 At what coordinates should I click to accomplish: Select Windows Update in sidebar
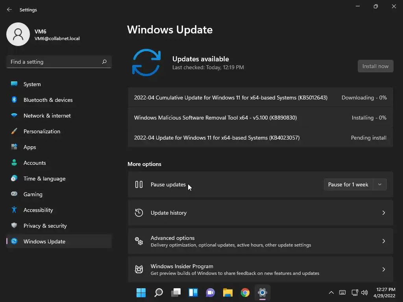pos(59,241)
